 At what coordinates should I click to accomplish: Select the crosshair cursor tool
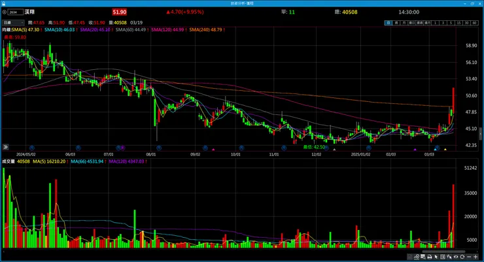(x=449, y=257)
